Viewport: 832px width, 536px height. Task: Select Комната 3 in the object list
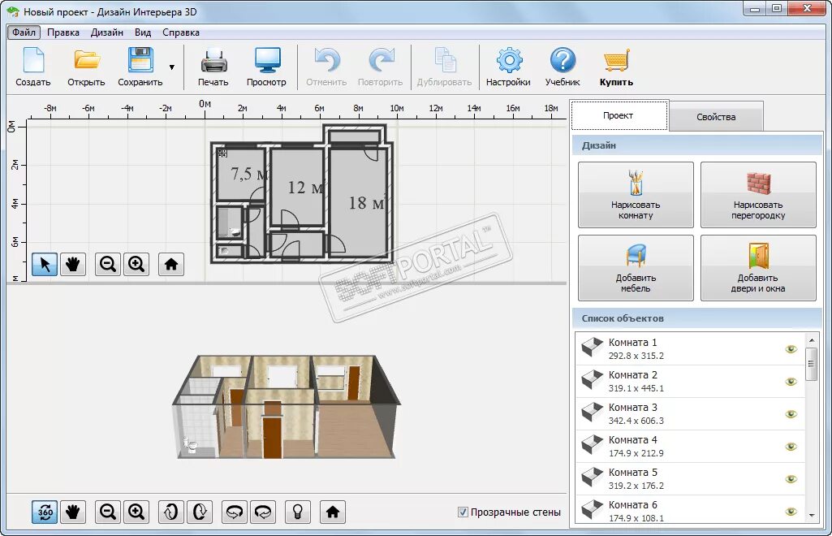pos(690,414)
